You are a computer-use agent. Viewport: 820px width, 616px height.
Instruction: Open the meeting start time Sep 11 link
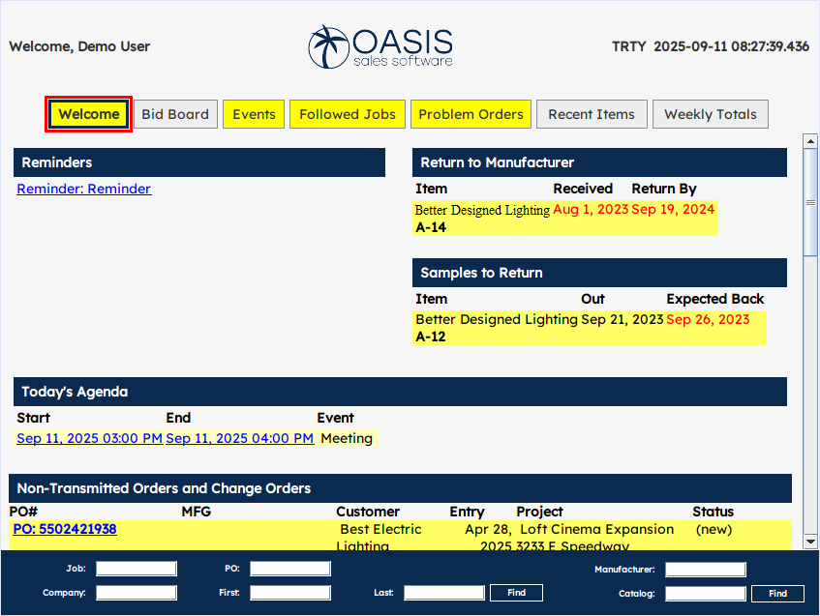click(x=88, y=437)
